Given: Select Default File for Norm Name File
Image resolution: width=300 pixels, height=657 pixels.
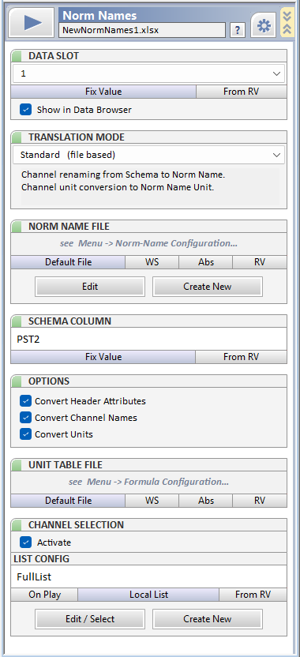Looking at the screenshot, I should click(68, 262).
